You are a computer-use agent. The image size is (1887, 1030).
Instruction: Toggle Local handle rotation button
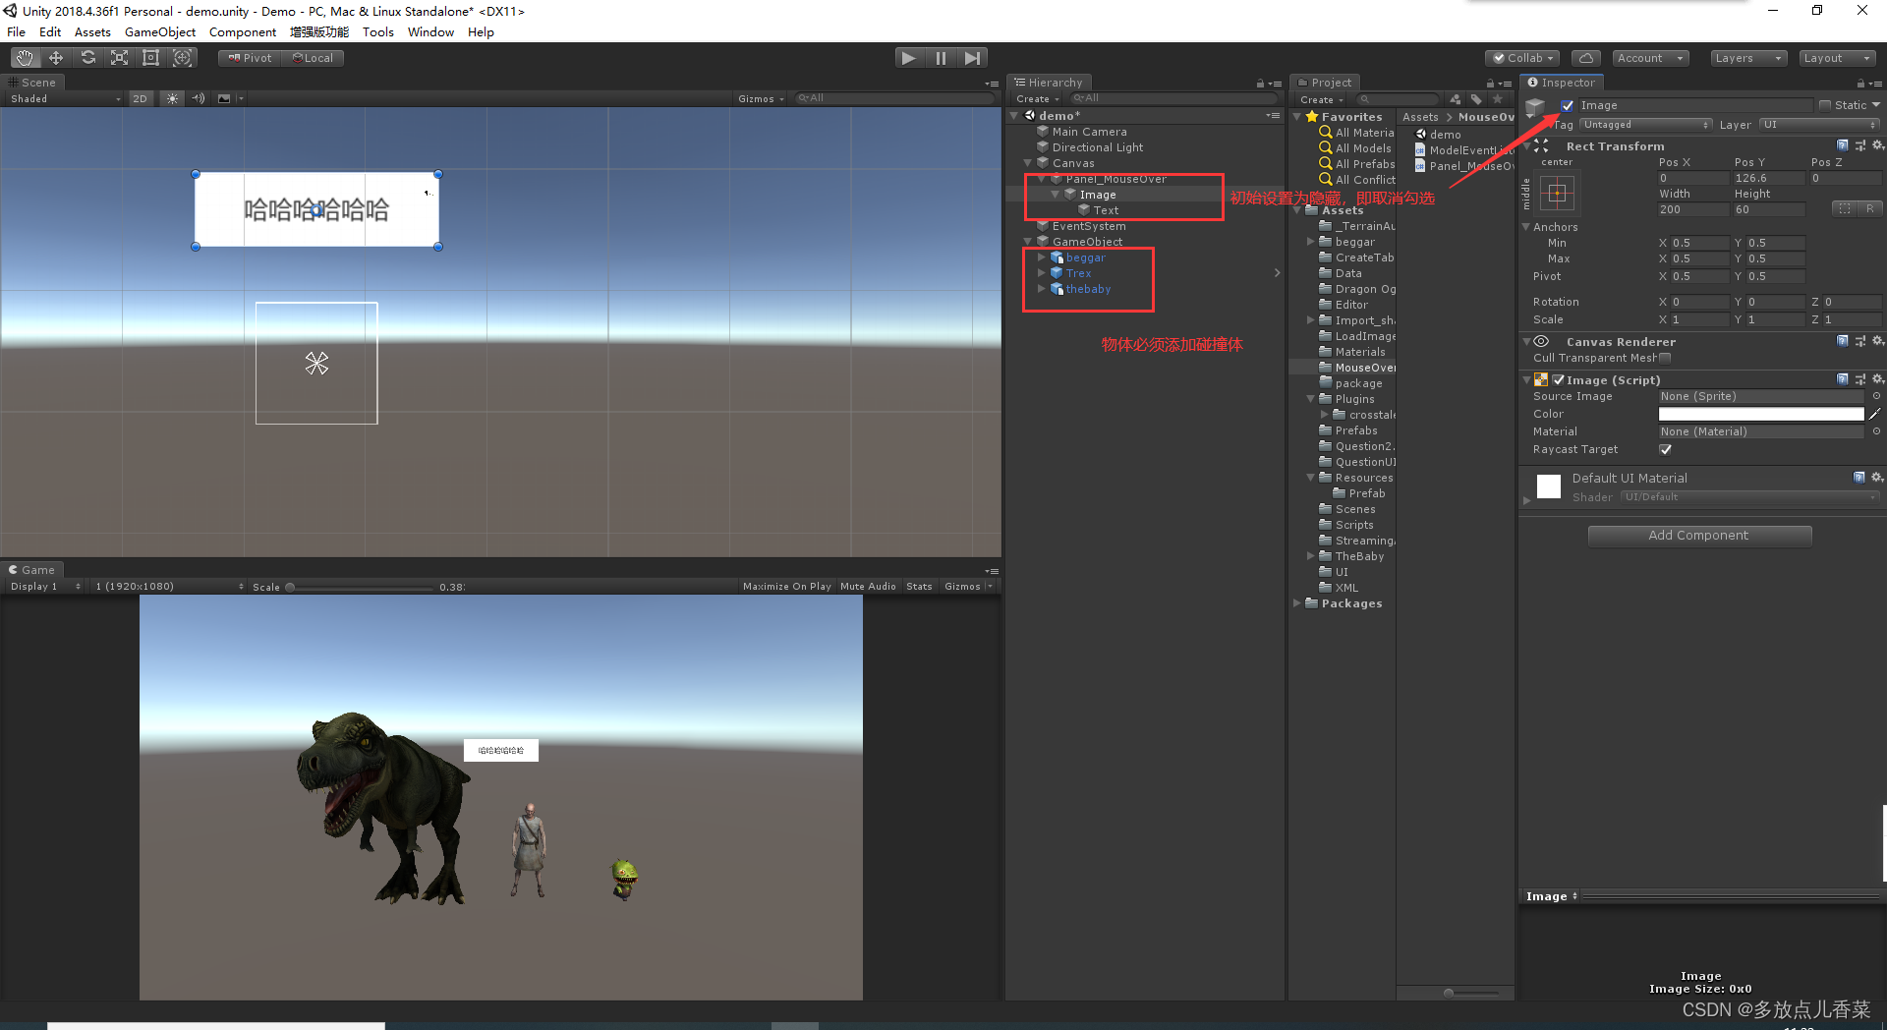[x=313, y=58]
